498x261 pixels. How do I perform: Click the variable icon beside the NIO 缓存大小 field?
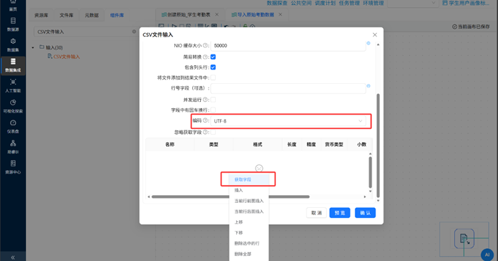tap(368, 43)
